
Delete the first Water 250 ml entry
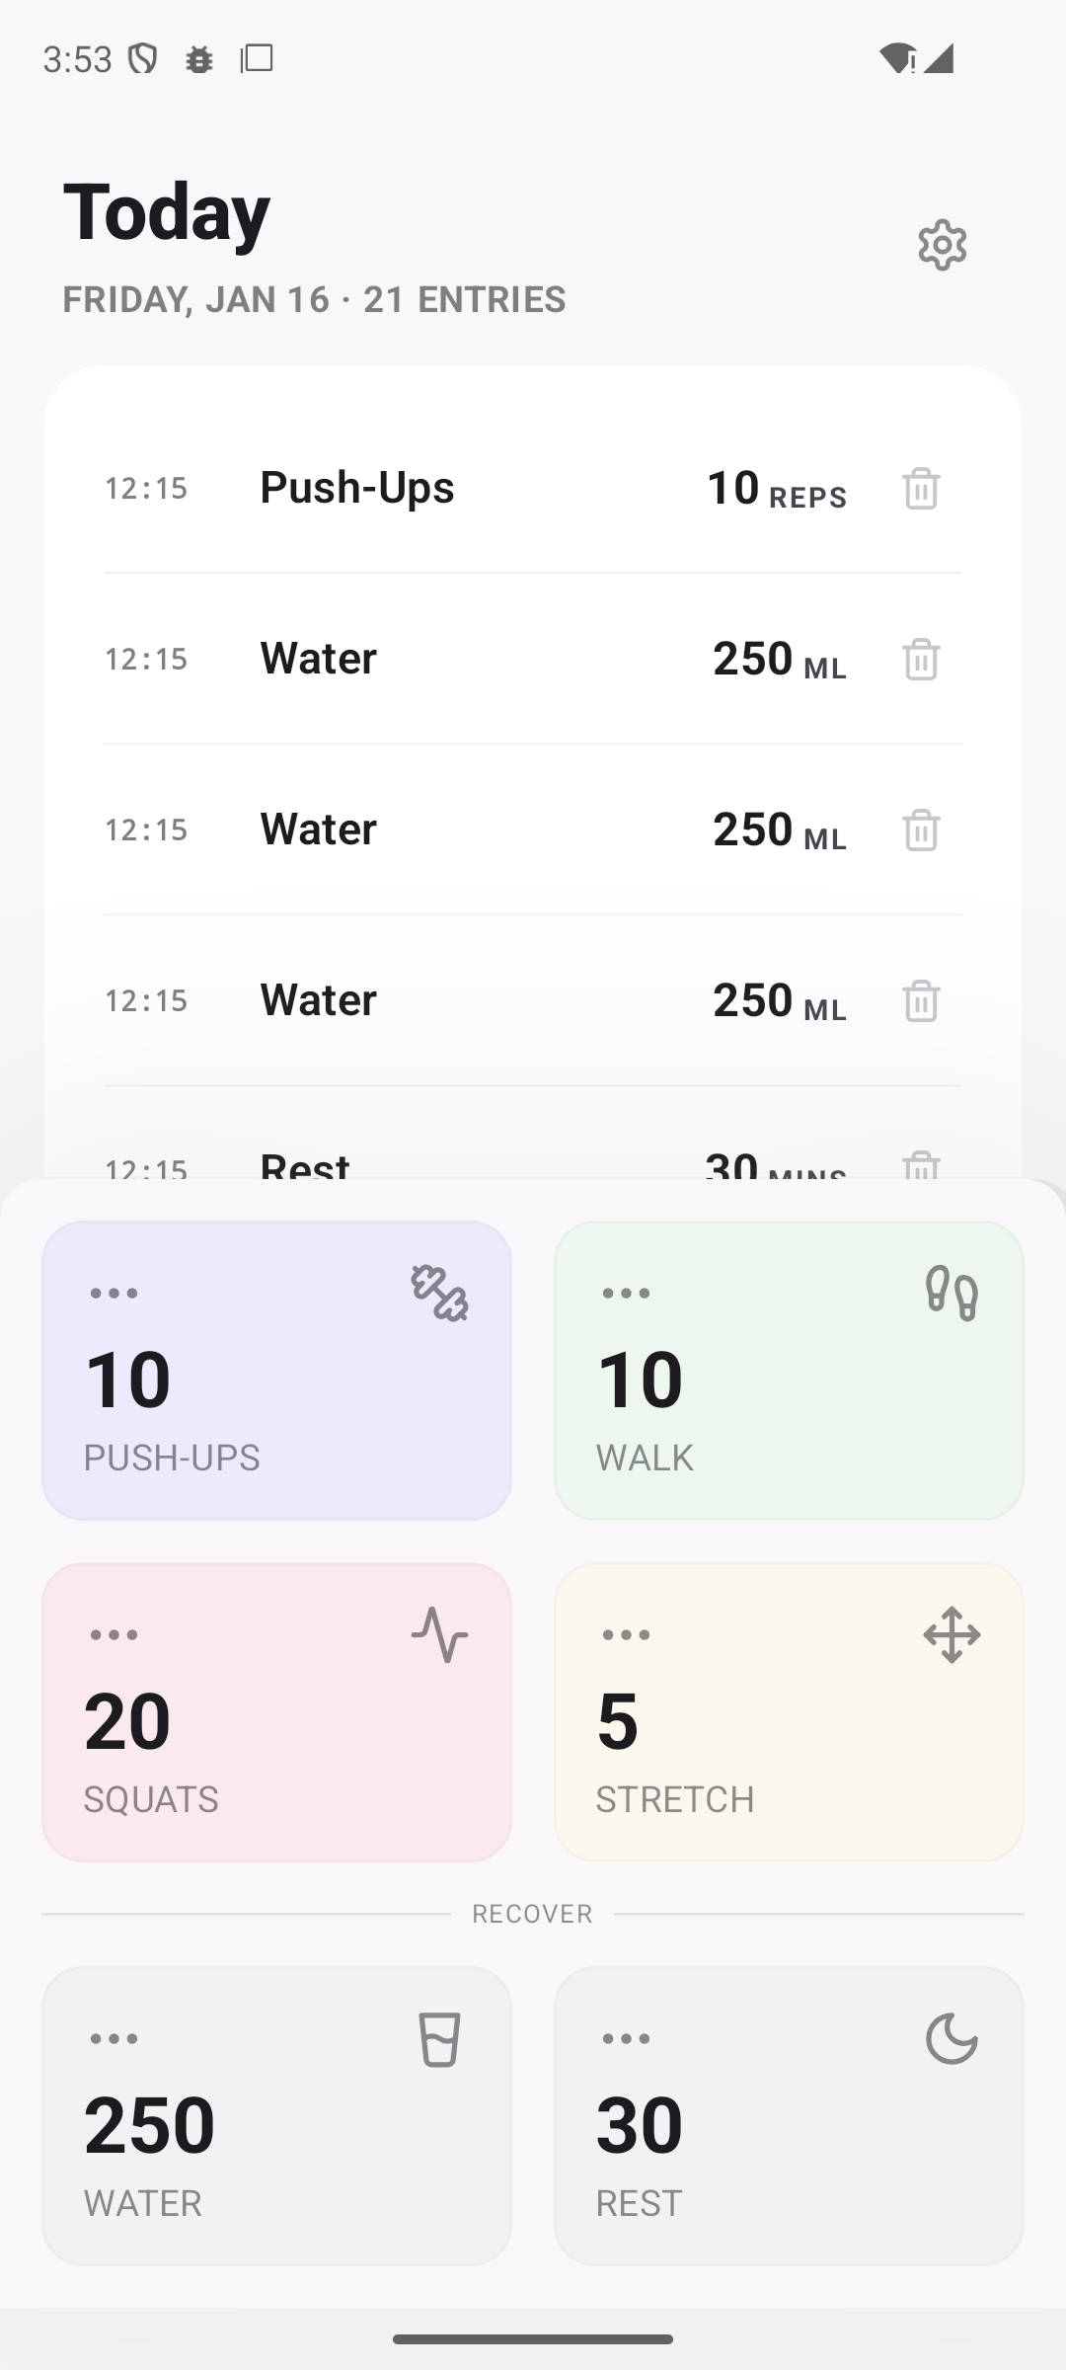pyautogui.click(x=921, y=659)
